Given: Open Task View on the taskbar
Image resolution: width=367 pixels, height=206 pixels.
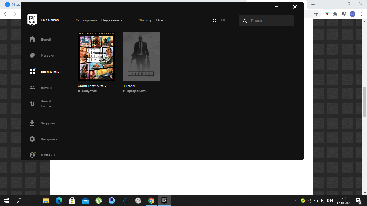Looking at the screenshot, I should 32,200.
